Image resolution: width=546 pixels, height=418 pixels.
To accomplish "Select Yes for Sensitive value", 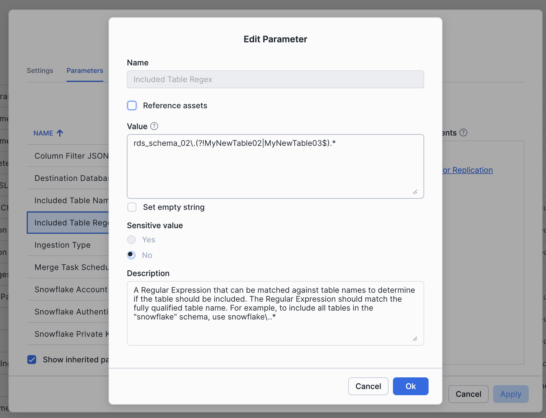I will coord(131,240).
